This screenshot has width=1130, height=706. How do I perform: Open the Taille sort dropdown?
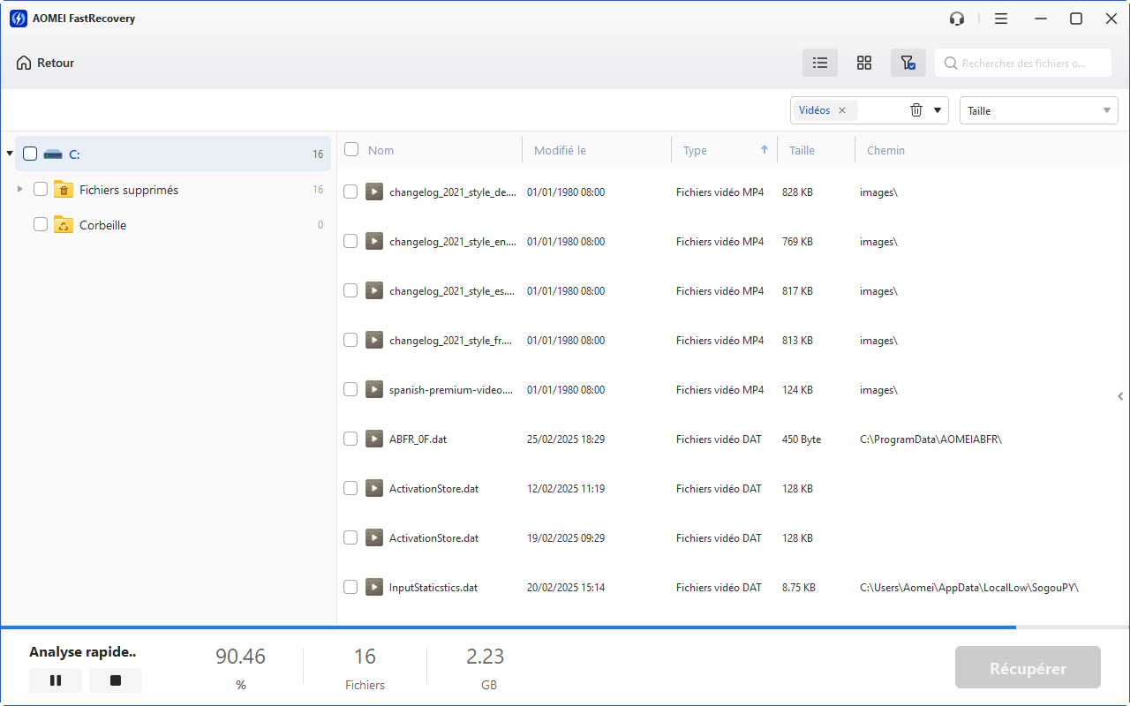(x=1038, y=110)
